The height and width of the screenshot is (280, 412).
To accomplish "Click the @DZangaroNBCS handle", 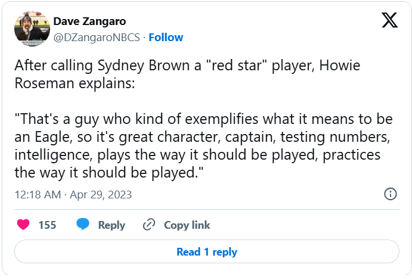I will [97, 38].
